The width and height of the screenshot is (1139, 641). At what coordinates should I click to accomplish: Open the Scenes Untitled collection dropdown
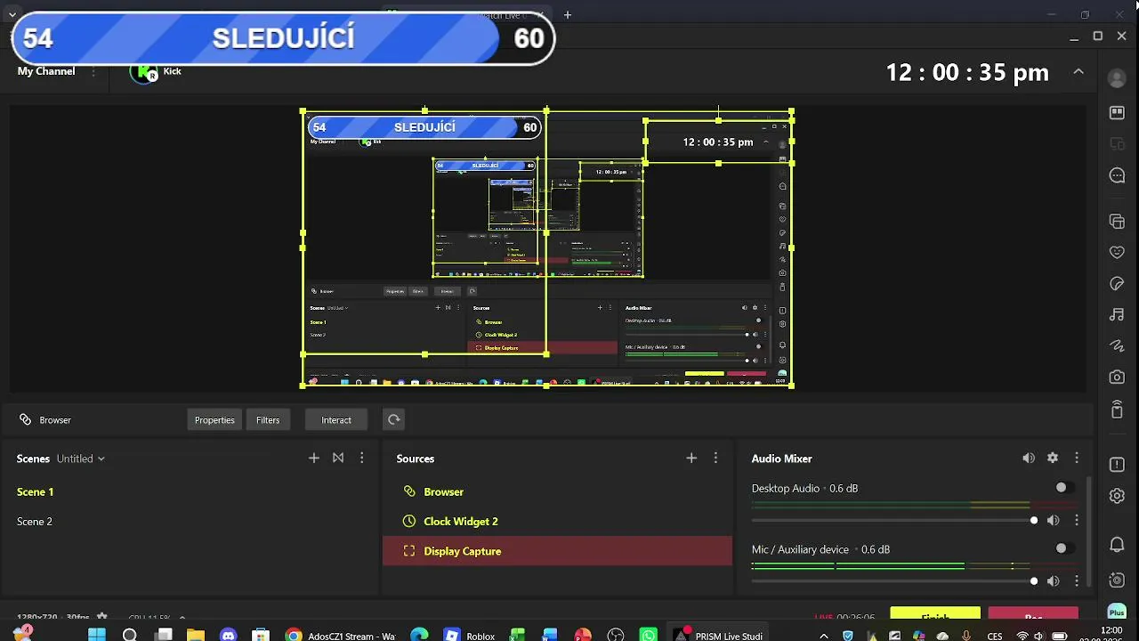81,458
